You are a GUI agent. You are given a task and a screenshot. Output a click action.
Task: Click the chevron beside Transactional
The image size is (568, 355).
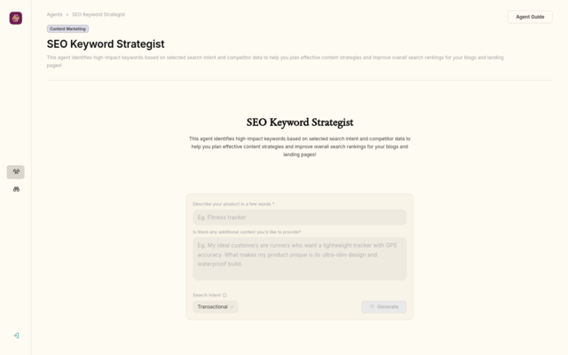point(233,307)
